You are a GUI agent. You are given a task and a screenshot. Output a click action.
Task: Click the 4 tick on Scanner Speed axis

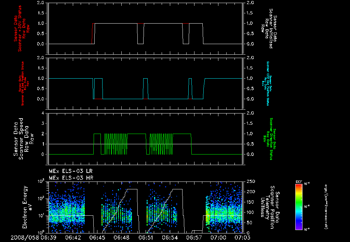pyautogui.click(x=43, y=113)
